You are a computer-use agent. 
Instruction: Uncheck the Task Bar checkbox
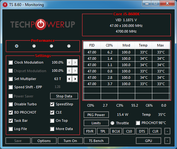(11, 121)
